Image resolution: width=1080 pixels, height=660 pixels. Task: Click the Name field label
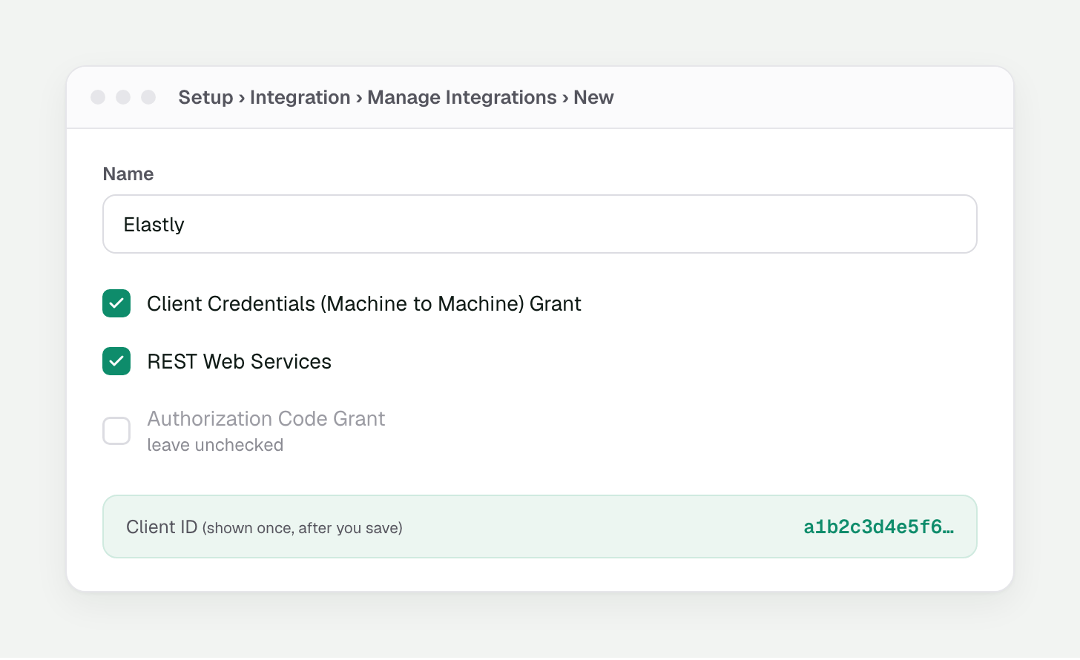(128, 174)
